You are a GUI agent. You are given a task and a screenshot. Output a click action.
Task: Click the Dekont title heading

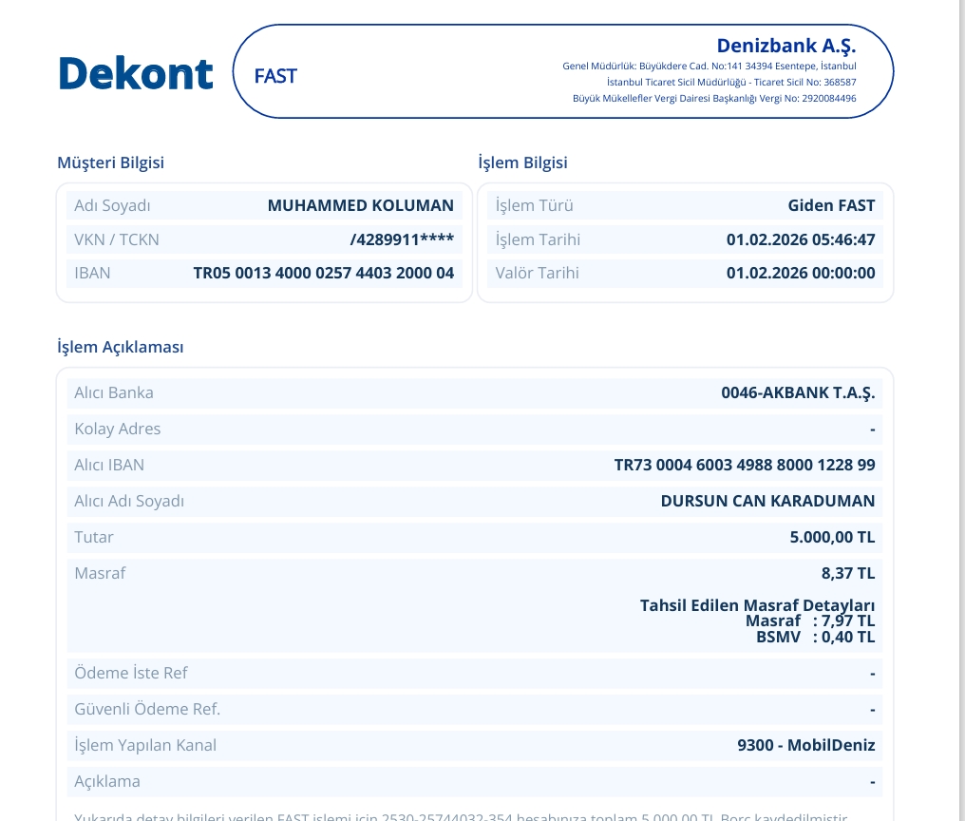coord(136,73)
